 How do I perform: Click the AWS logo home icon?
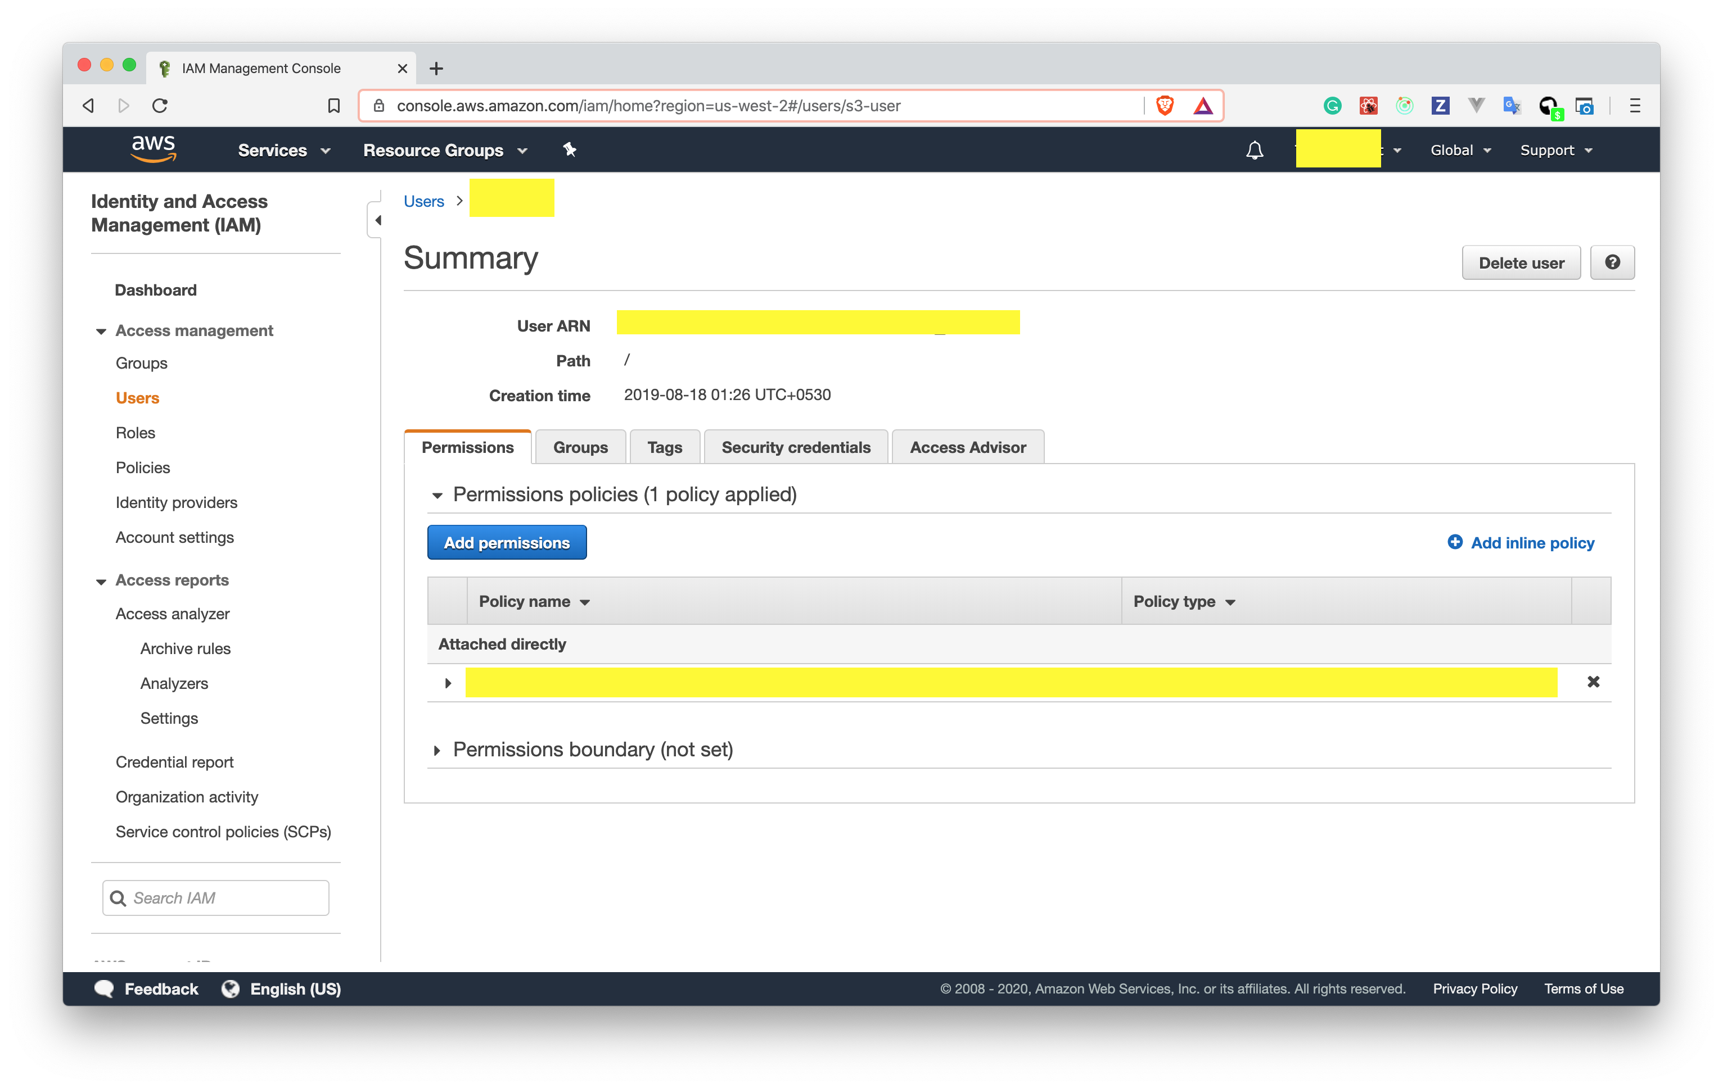[x=153, y=149]
